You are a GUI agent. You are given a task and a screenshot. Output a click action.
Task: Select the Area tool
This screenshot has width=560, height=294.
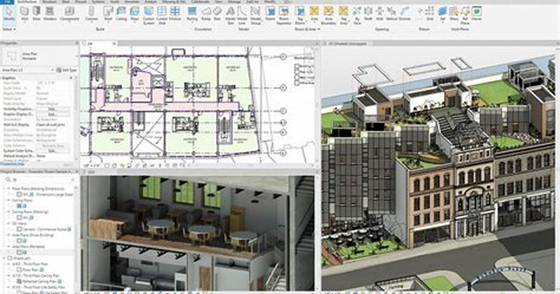point(314,14)
